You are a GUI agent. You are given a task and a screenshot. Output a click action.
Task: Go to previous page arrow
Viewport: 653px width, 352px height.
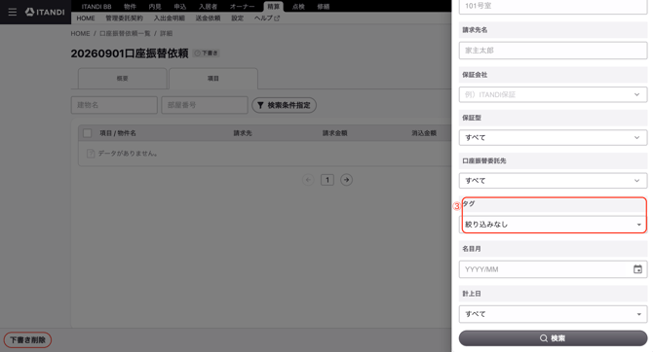(x=308, y=180)
